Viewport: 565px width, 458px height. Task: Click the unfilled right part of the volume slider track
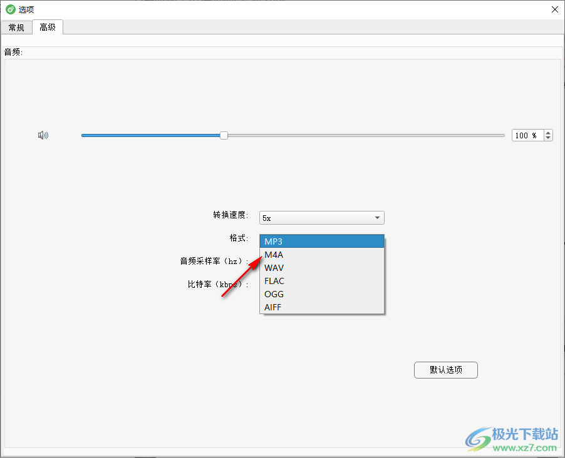366,135
